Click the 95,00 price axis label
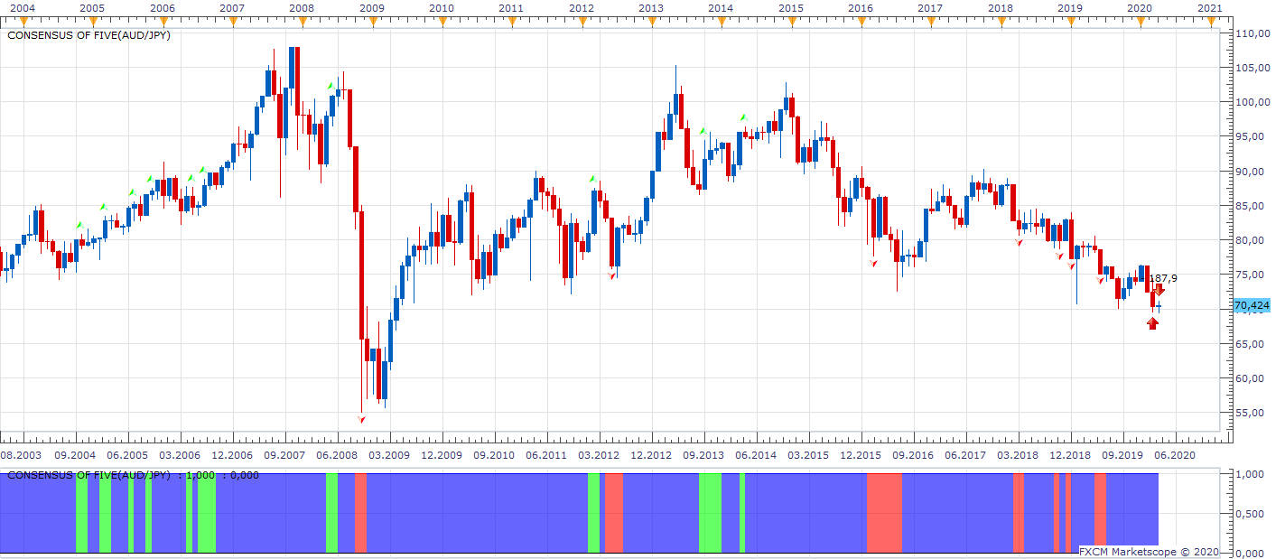Viewport: 1285px width, 559px height. pos(1251,136)
